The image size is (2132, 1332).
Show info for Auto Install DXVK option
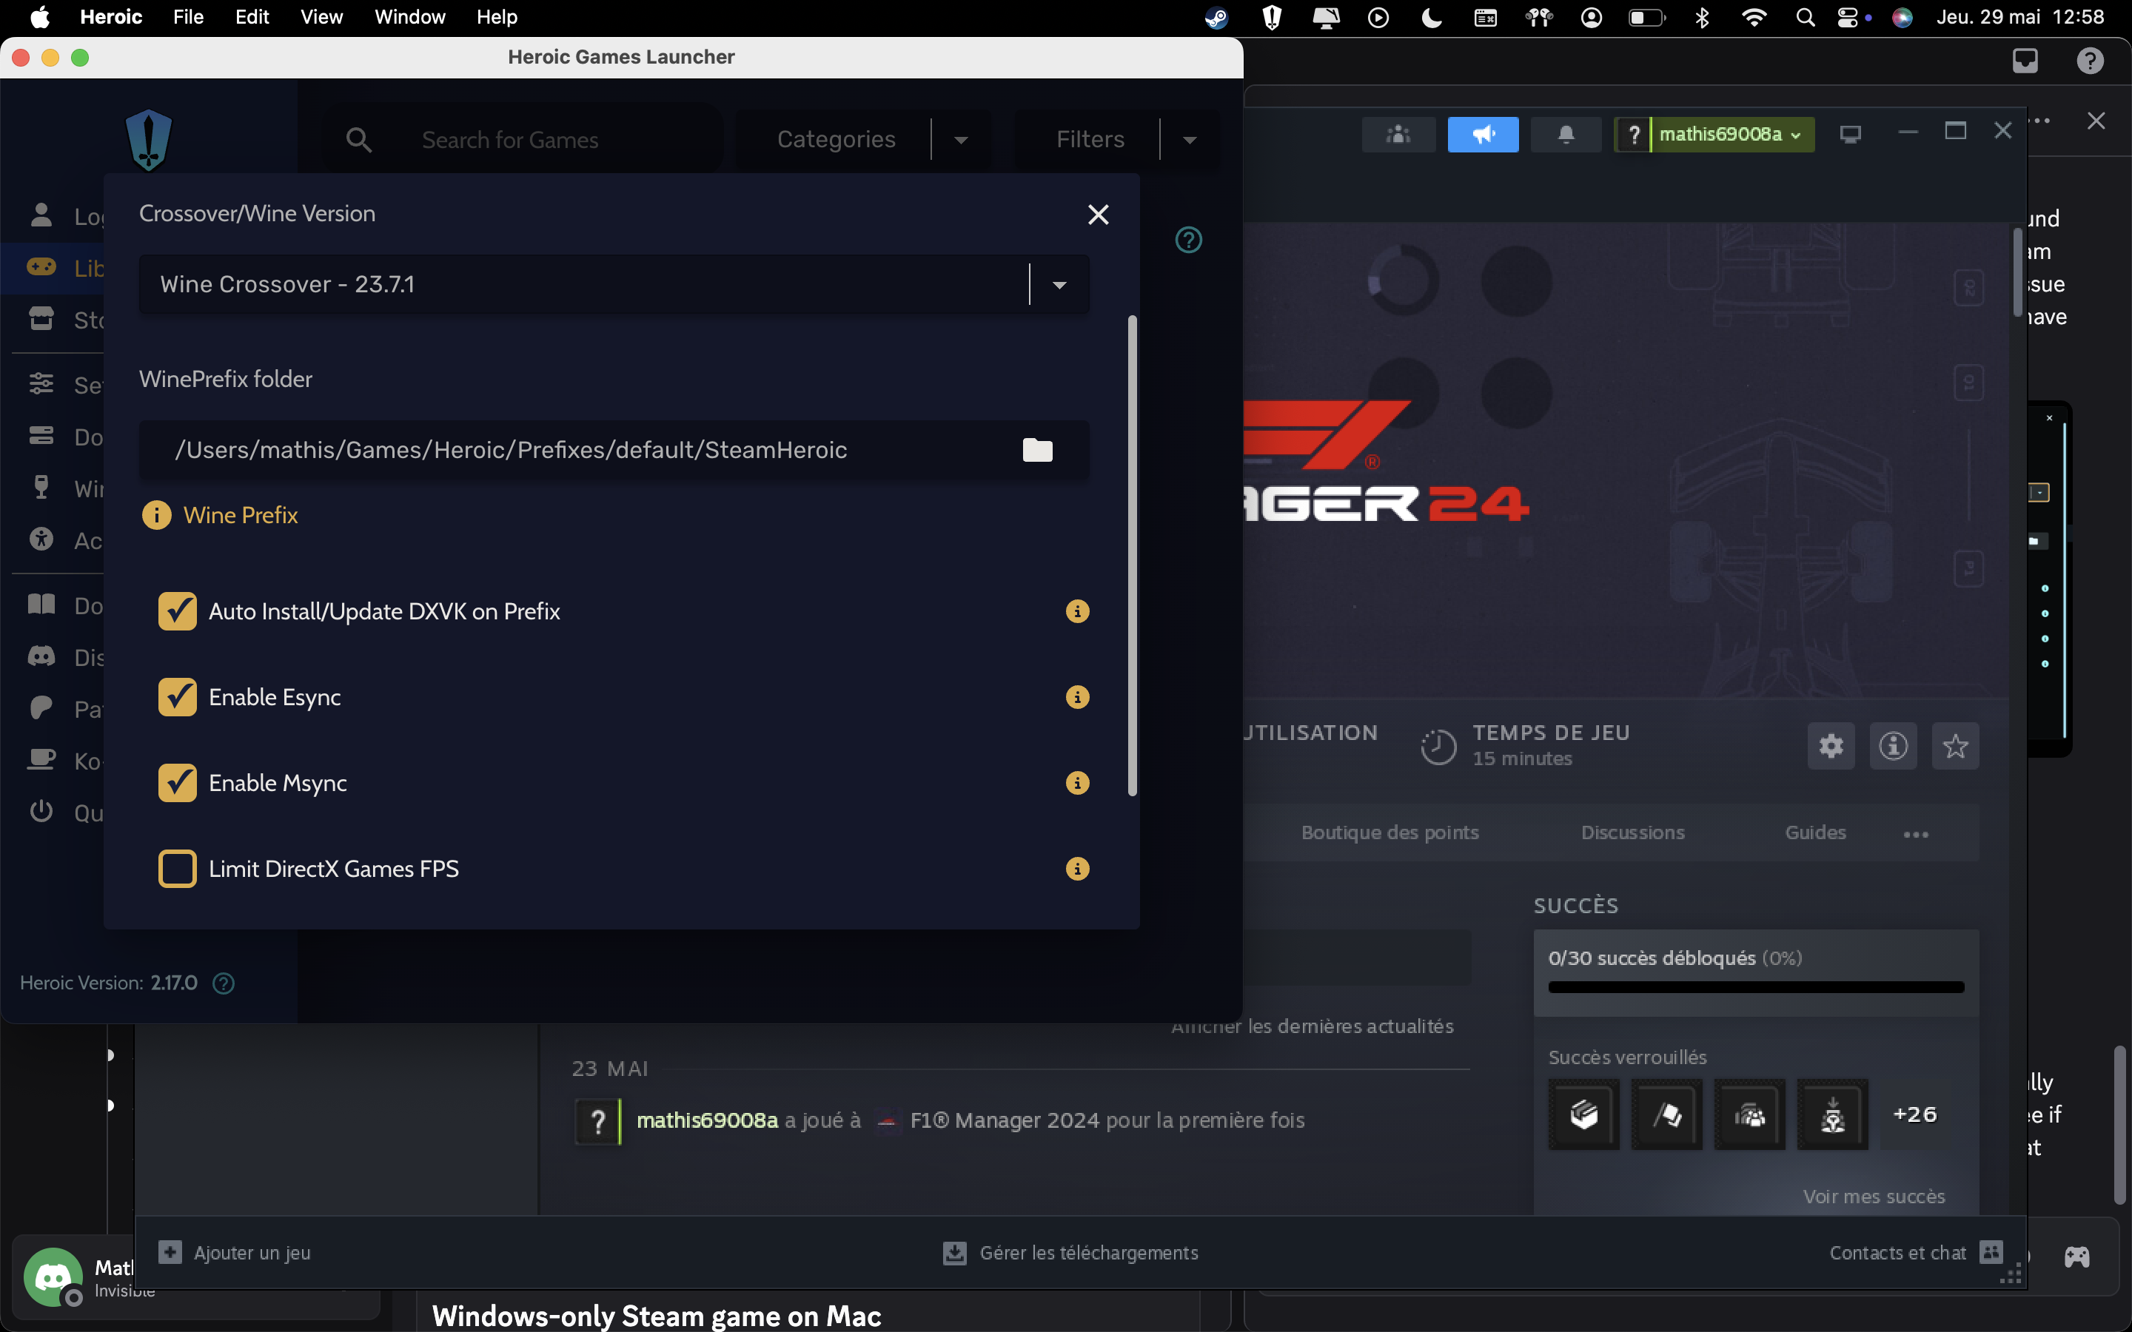1077,611
